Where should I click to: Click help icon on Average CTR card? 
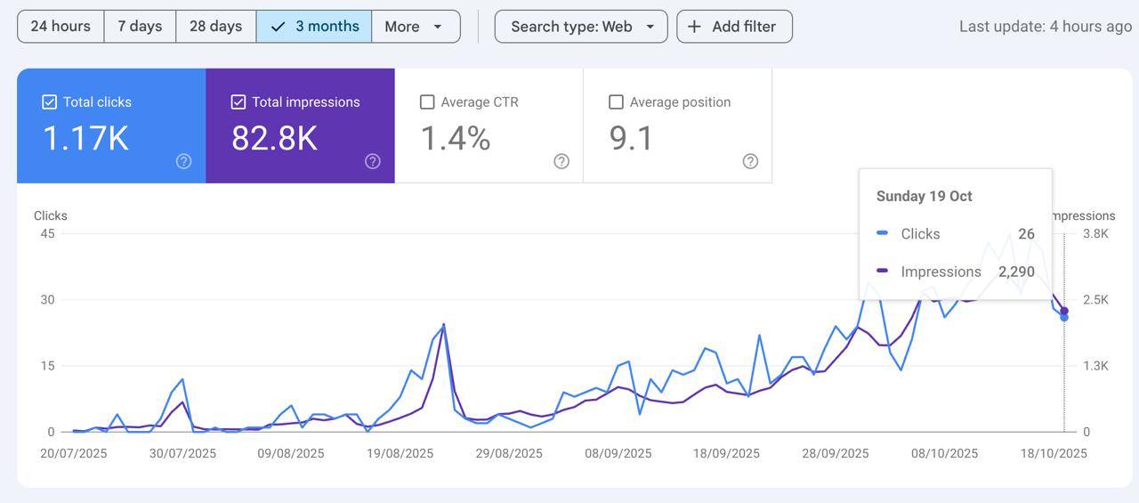point(561,161)
